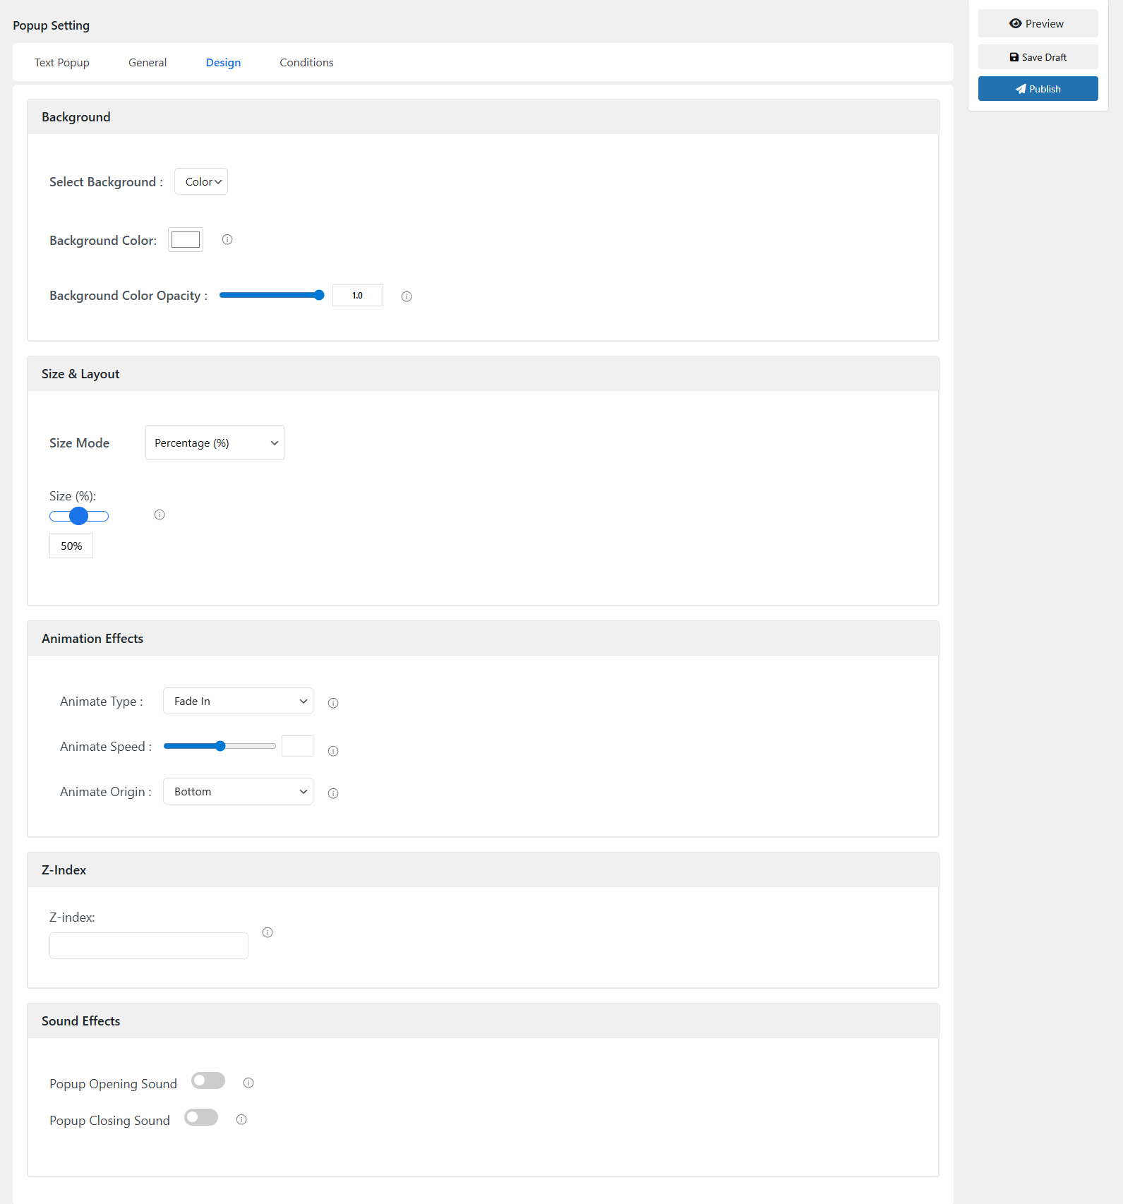Image resolution: width=1123 pixels, height=1204 pixels.
Task: Click the Save Draft button
Action: click(1038, 57)
